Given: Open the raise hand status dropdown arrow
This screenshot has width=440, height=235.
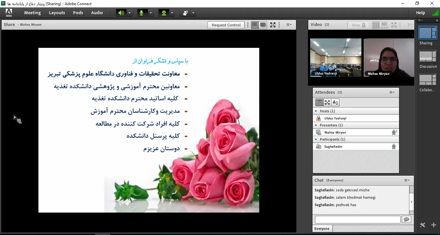Looking at the screenshot, I should (x=193, y=13).
